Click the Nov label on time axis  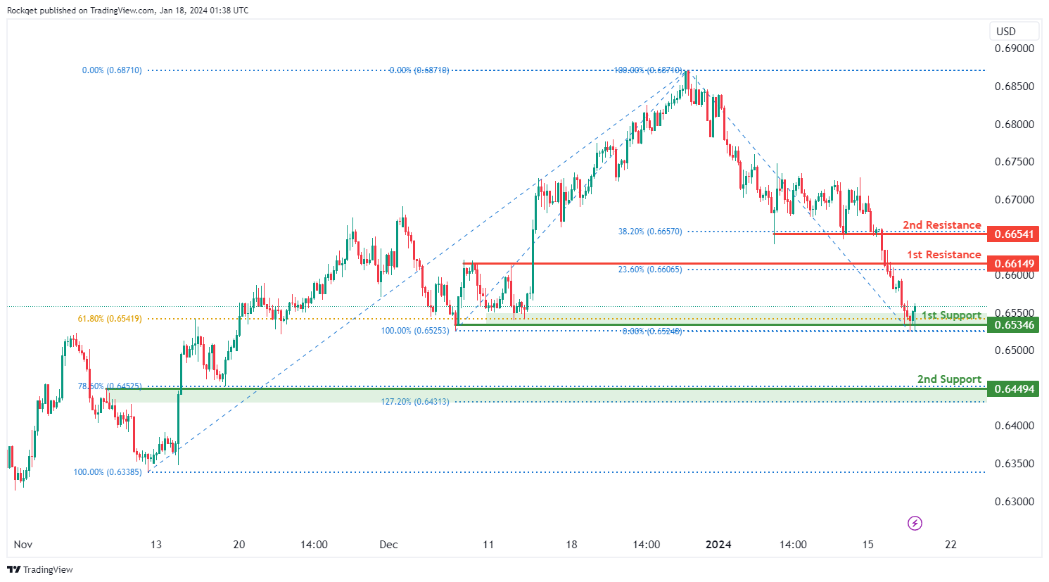pyautogui.click(x=23, y=545)
